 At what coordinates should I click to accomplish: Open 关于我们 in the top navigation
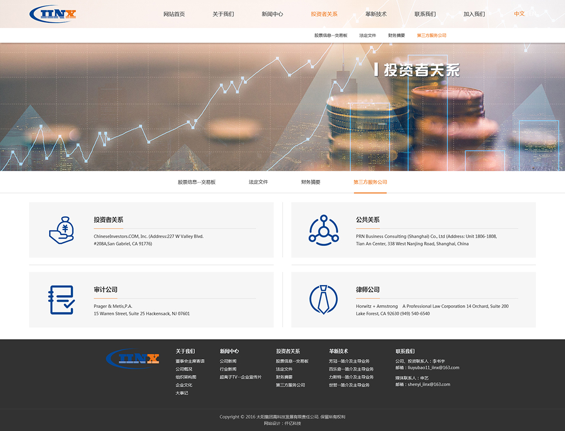[223, 14]
